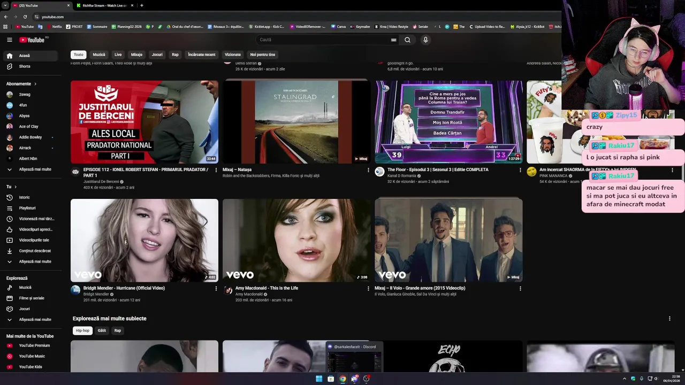Open Ace of Clay subscription channel
The height and width of the screenshot is (385, 685).
coord(31,127)
